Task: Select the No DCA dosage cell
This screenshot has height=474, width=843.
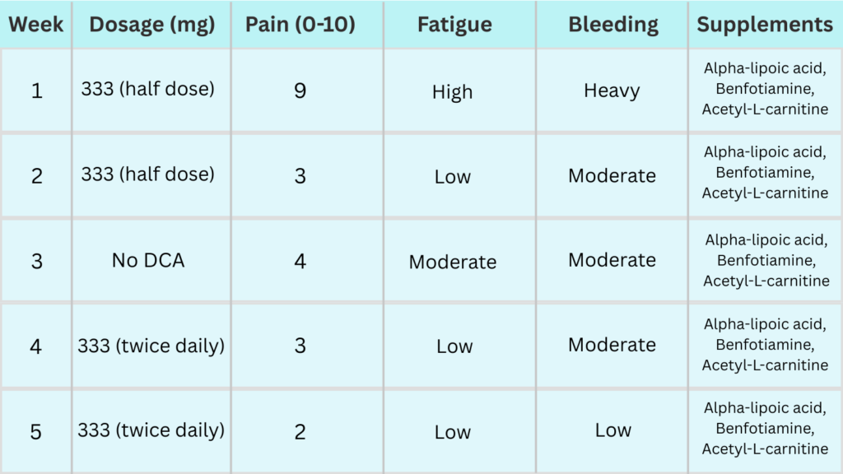Action: (x=148, y=261)
